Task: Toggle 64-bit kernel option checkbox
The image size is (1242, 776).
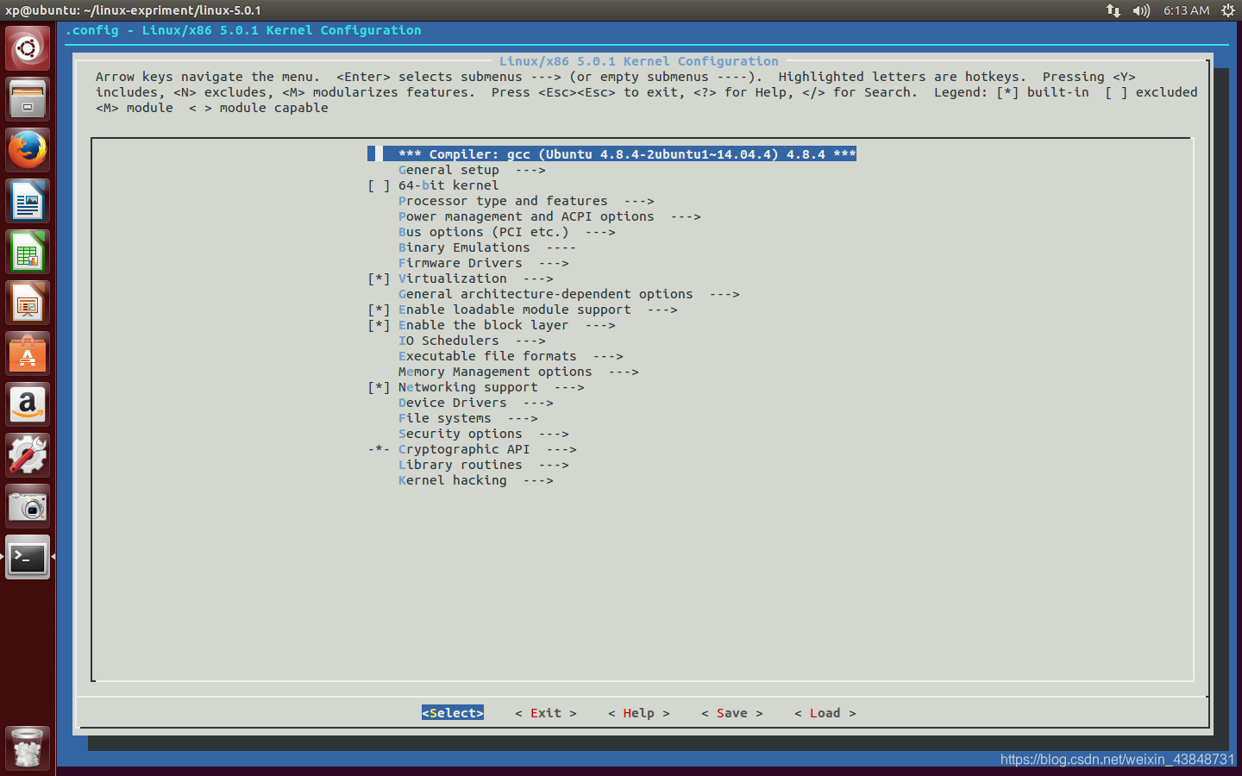Action: pyautogui.click(x=379, y=185)
